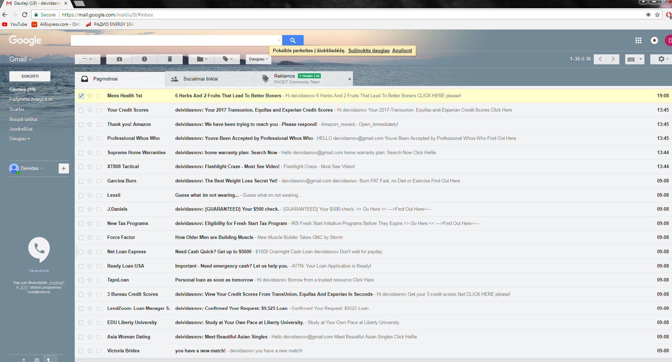Image resolution: width=672 pixels, height=362 pixels.
Task: Select the J.Daniels email checkbox
Action: point(81,209)
